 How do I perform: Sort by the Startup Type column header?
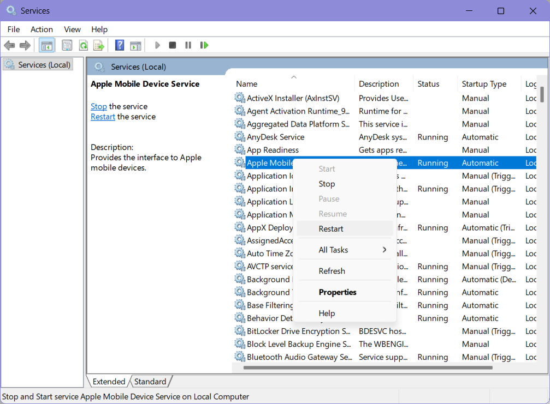(489, 84)
